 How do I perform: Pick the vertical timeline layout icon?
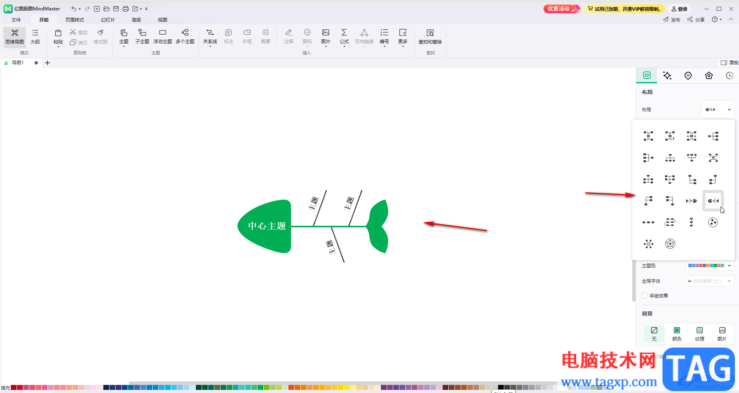click(692, 222)
